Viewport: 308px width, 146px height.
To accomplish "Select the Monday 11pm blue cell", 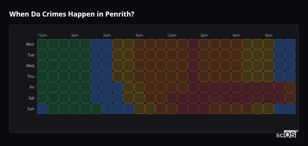I will (x=290, y=44).
